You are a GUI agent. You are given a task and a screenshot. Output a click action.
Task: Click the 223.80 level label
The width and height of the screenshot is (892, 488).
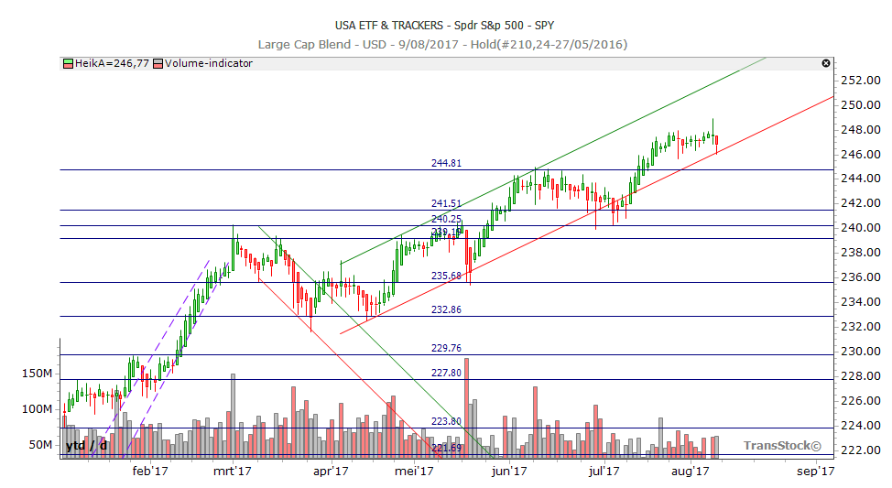tap(446, 421)
